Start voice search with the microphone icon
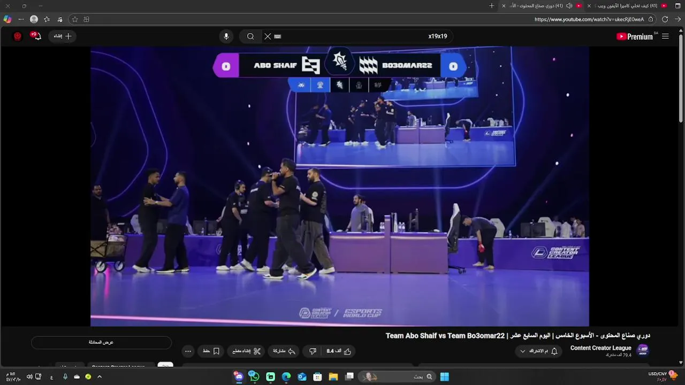The height and width of the screenshot is (385, 685). pyautogui.click(x=226, y=36)
